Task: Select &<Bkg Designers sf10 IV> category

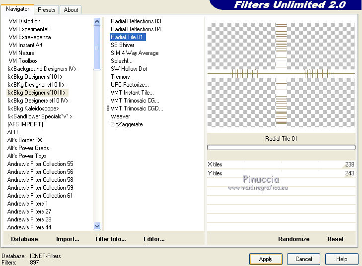Action: tap(38, 101)
